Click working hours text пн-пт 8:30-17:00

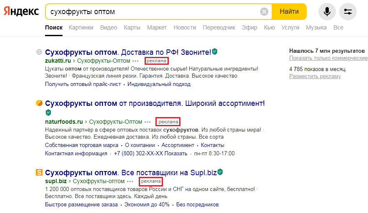(214, 154)
